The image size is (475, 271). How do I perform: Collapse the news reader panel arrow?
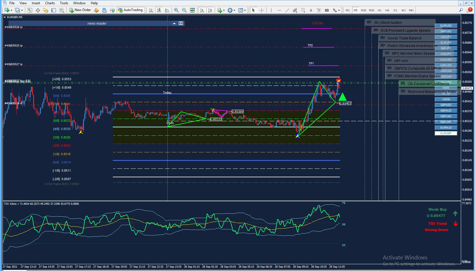click(174, 23)
